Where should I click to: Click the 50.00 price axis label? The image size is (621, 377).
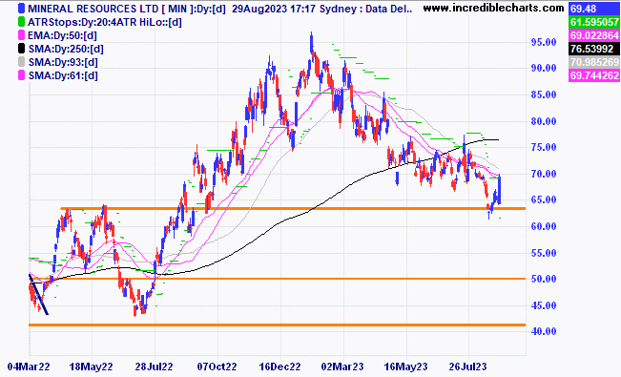tap(544, 279)
